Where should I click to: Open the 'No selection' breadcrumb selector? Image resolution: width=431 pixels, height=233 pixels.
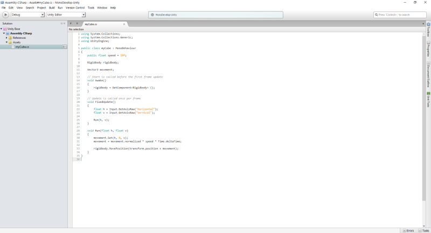tap(77, 29)
